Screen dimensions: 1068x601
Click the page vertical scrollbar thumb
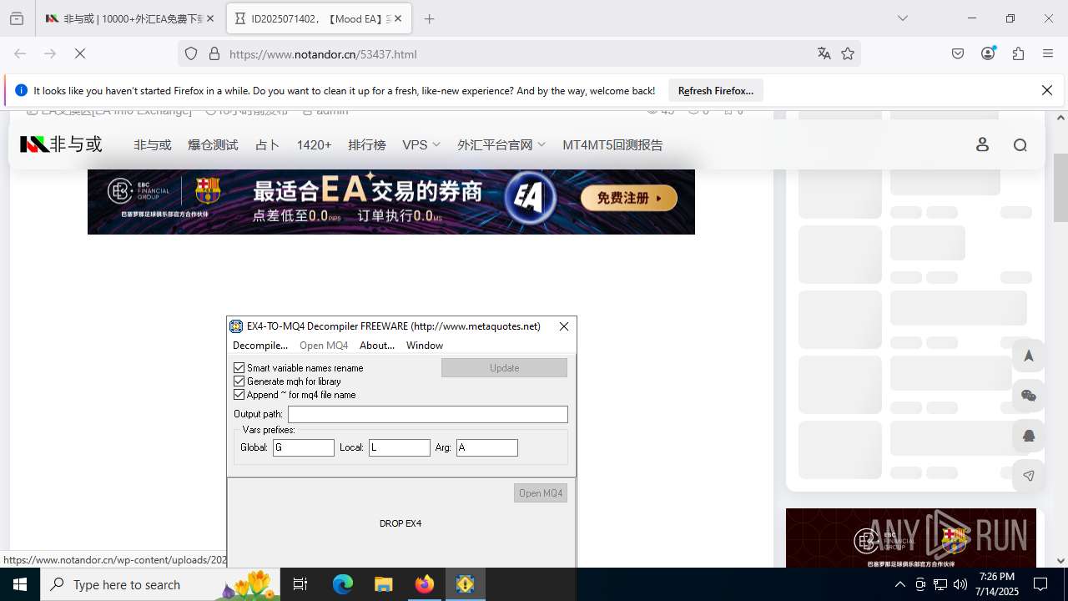tap(1060, 187)
